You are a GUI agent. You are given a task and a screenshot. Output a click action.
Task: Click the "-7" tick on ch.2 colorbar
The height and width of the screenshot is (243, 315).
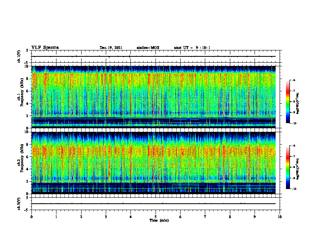point(294,156)
